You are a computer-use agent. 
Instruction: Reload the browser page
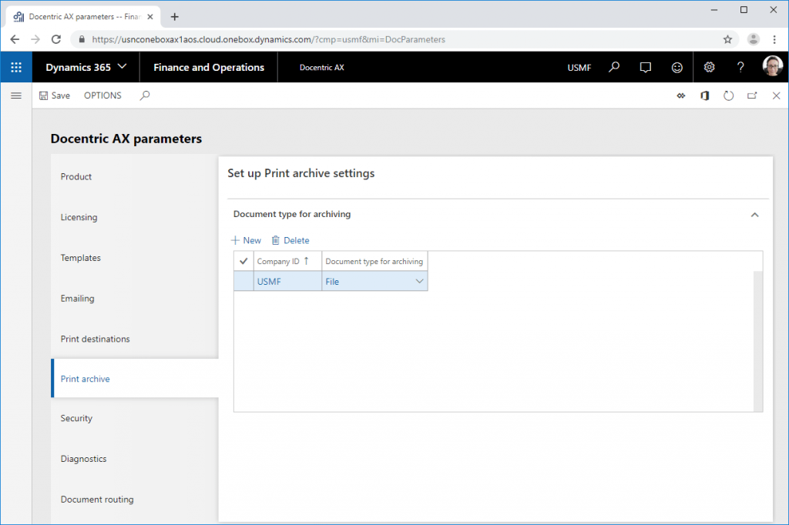tap(55, 39)
